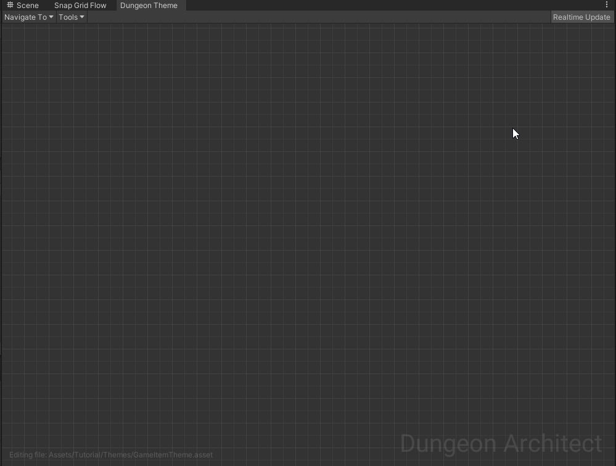The height and width of the screenshot is (466, 616).
Task: Expand the Tools dropdown menu
Action: click(72, 17)
